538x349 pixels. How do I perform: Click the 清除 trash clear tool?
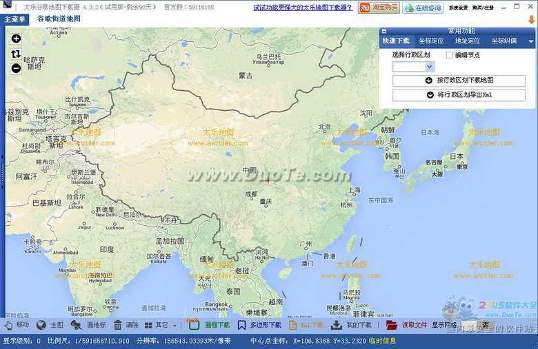coord(126,325)
